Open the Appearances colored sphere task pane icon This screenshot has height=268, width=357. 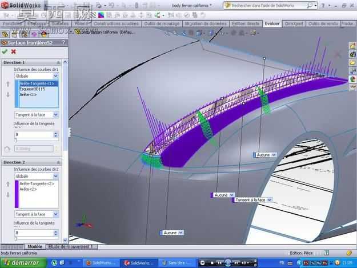point(352,79)
